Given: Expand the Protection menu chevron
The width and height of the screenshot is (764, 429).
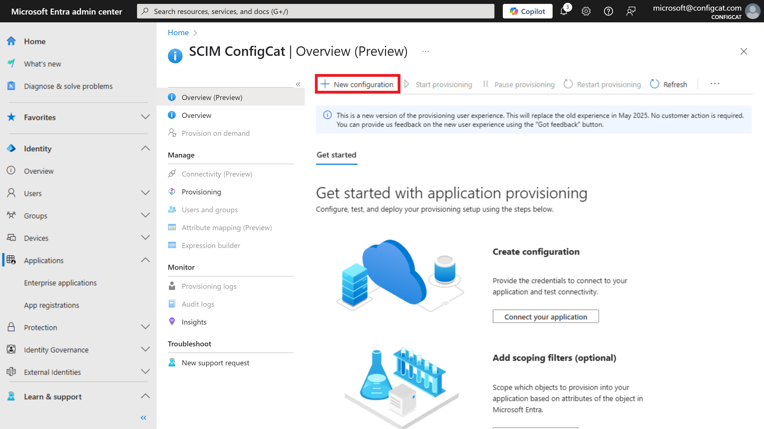Looking at the screenshot, I should (x=145, y=327).
